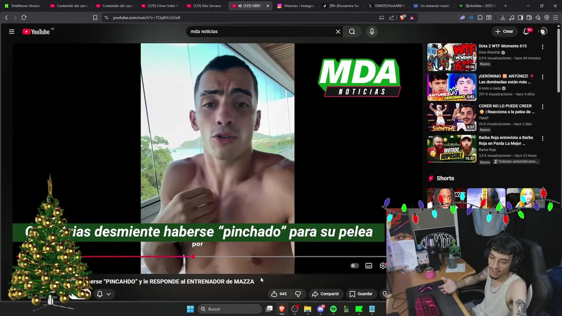
Task: Open a new browser tab
Action: (x=505, y=6)
